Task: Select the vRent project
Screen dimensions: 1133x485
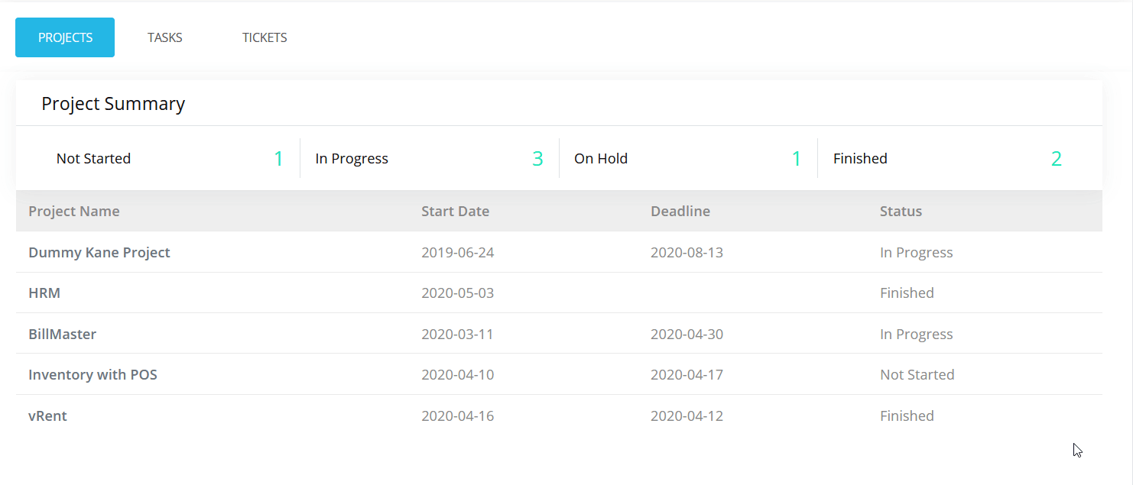Action: click(47, 416)
